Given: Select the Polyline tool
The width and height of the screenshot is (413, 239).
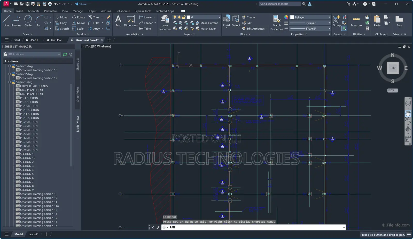Looking at the screenshot, I should (16, 21).
